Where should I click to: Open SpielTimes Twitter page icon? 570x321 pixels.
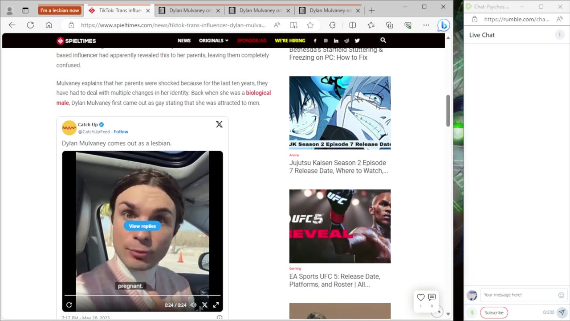[x=357, y=41]
